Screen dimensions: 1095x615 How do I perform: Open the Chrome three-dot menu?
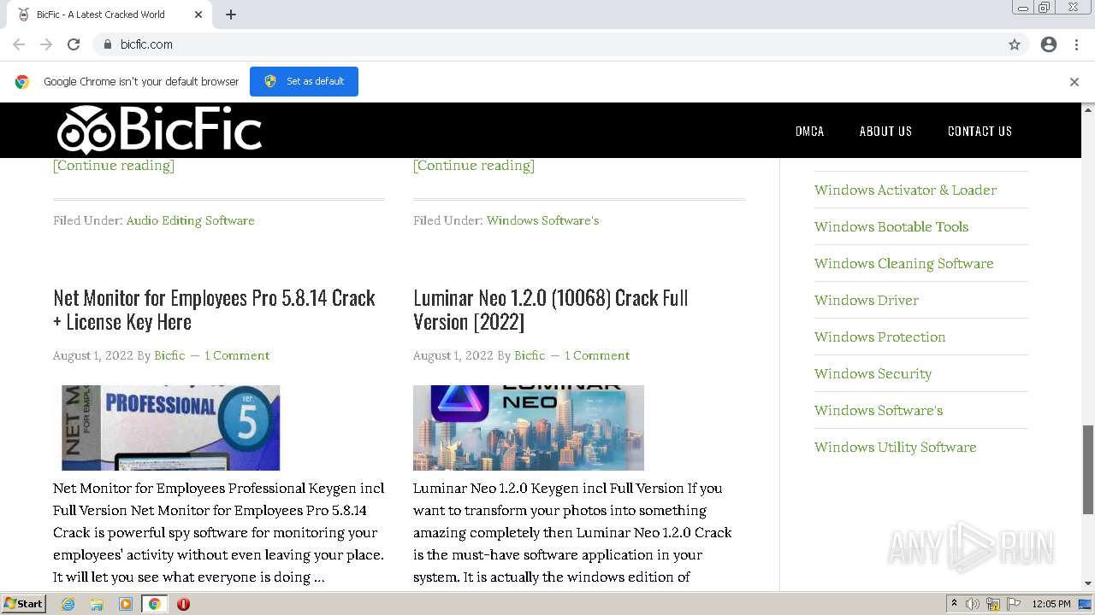coord(1076,44)
